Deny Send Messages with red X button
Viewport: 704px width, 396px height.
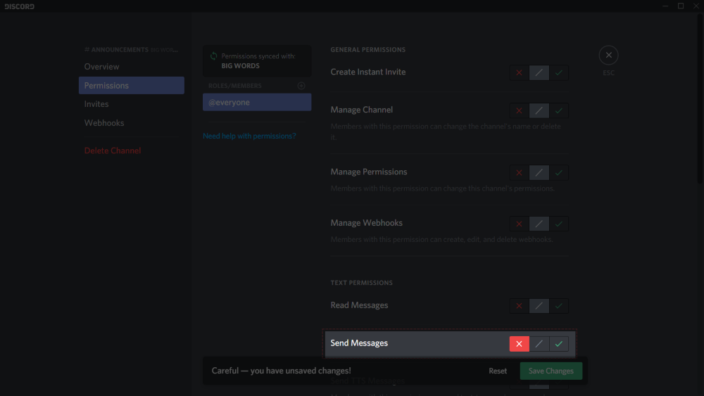pyautogui.click(x=519, y=344)
